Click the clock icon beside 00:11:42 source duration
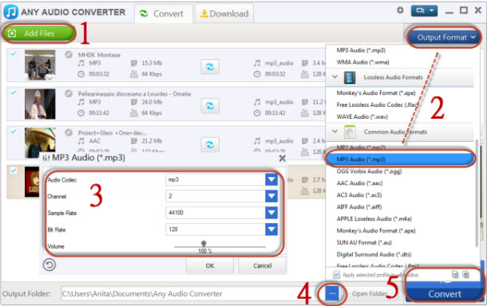The width and height of the screenshot is (487, 306). coord(81,113)
